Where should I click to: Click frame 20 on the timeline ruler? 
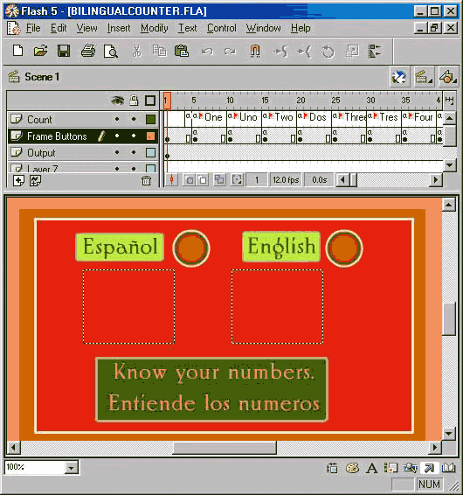click(301, 101)
